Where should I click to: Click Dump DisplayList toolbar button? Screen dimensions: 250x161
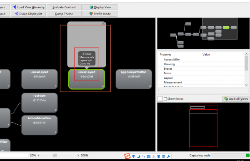pyautogui.click(x=28, y=14)
